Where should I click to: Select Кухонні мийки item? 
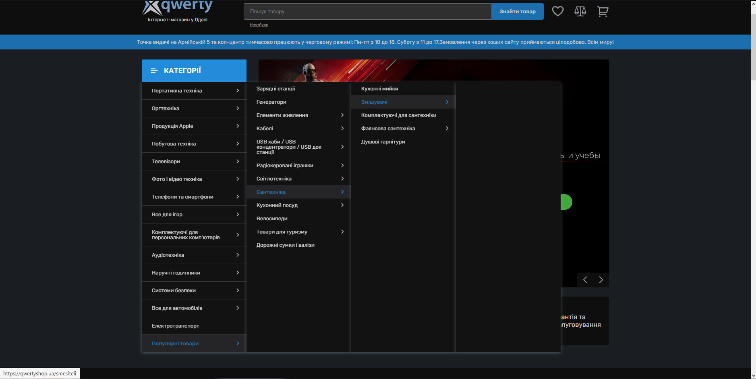404,89
